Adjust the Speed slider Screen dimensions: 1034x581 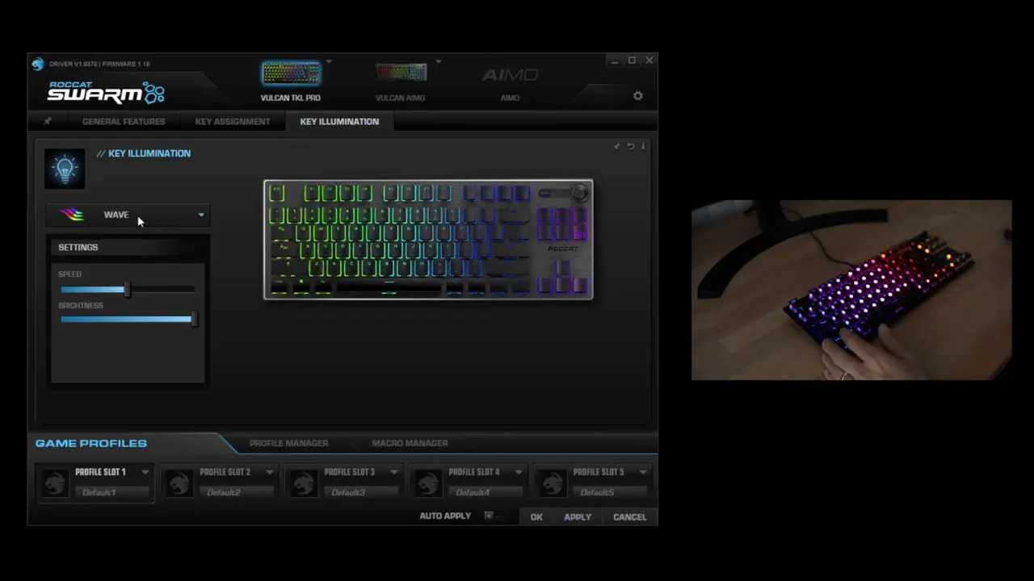[127, 289]
